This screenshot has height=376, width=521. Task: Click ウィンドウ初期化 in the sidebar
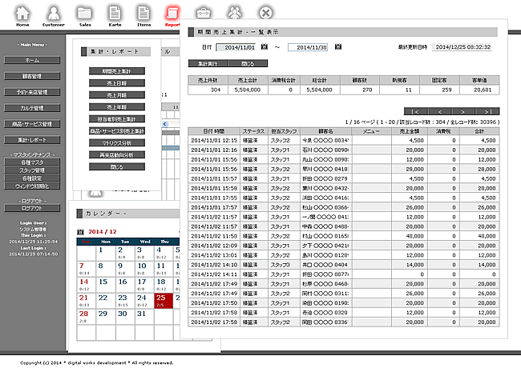tap(32, 186)
